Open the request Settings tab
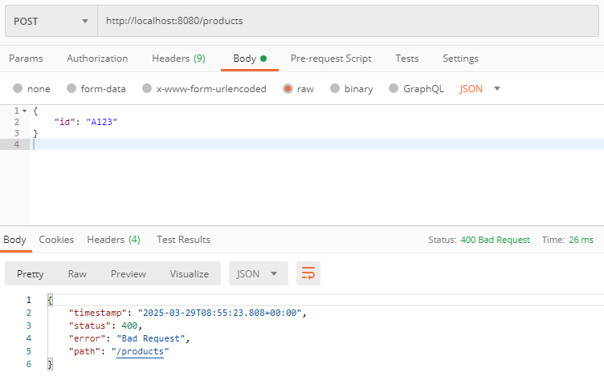 [x=460, y=59]
